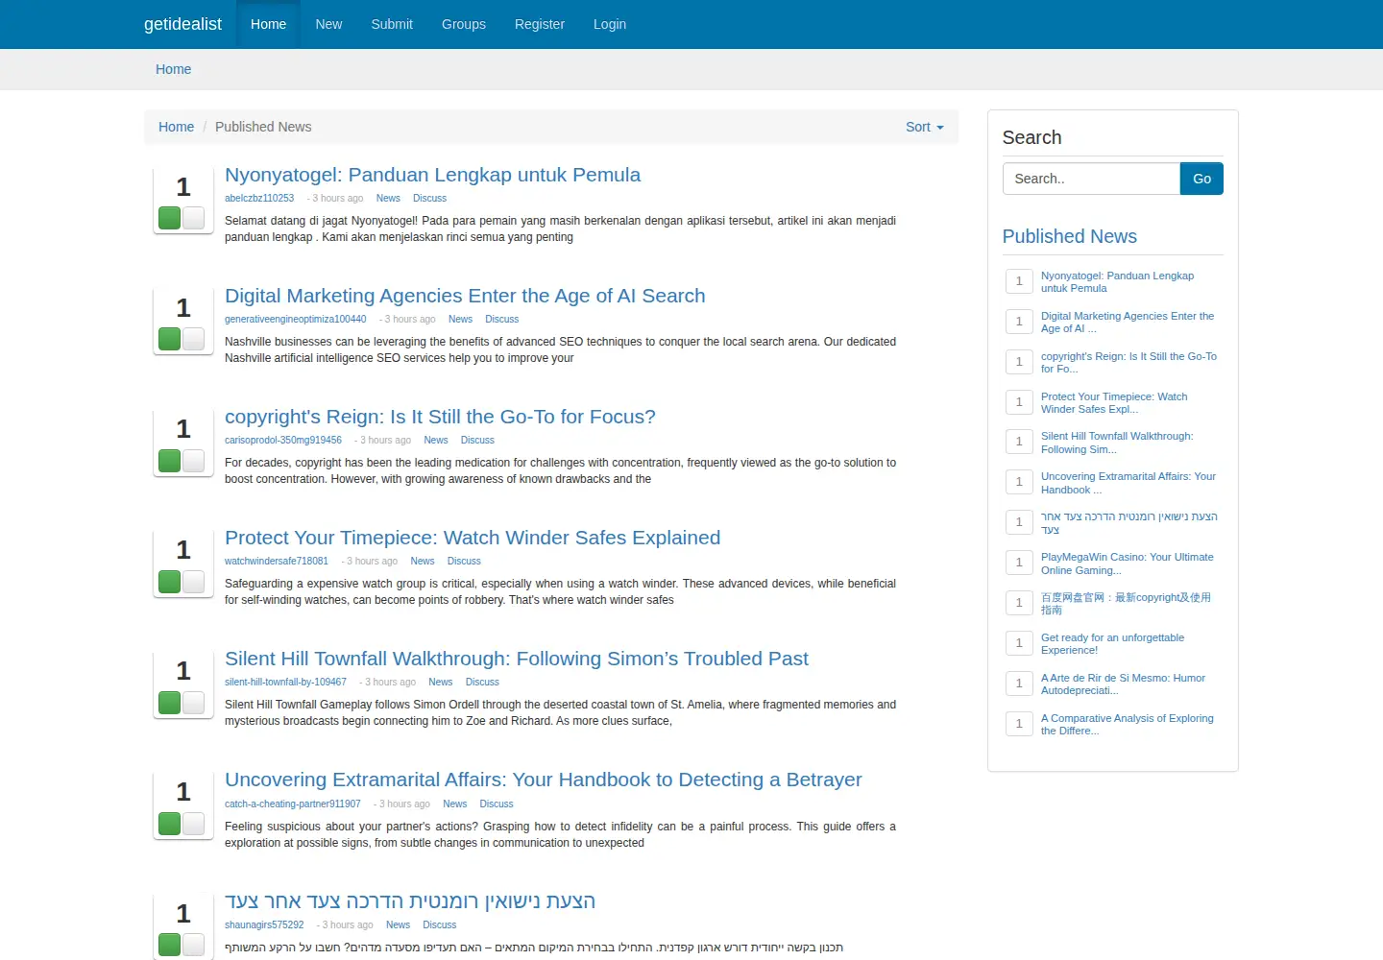Downvote the Nyonyatogel post with grey button

(x=193, y=218)
